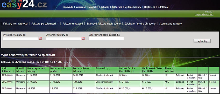220x94 pixels.
Task: Open calendar picker for Vystavené faktury do
Action: click(83, 38)
